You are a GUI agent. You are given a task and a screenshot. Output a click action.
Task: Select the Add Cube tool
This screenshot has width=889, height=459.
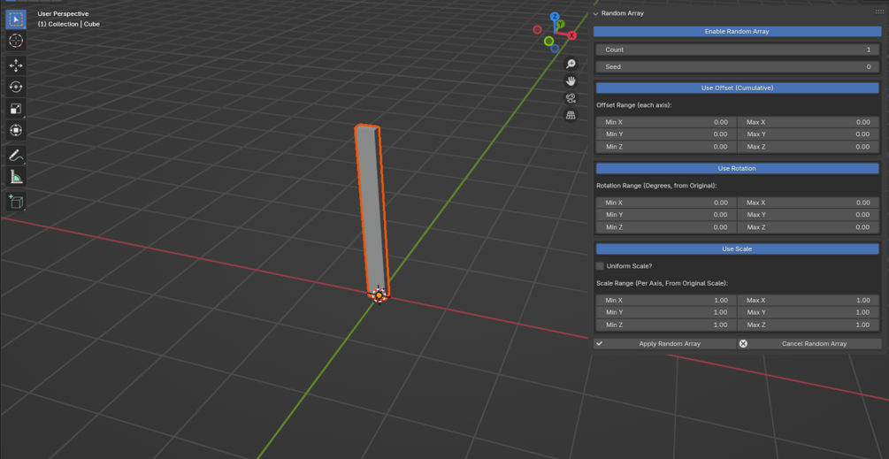(16, 201)
